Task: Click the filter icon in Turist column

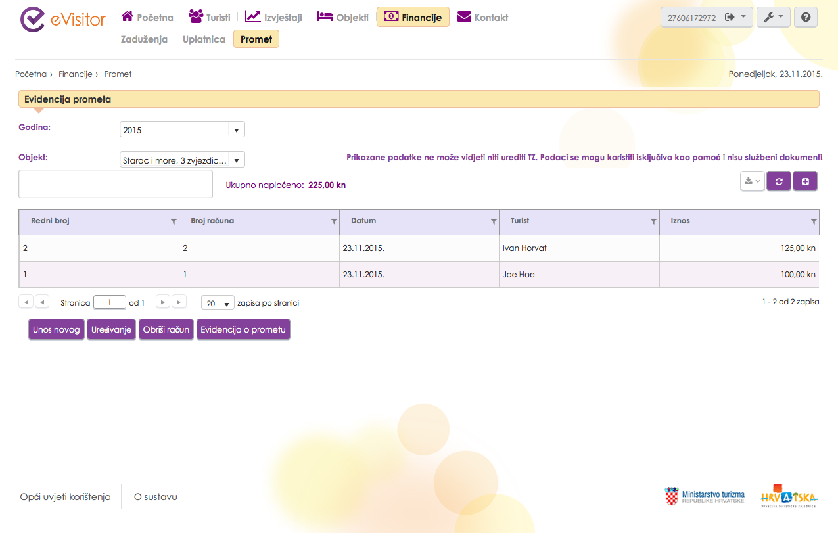Action: tap(653, 222)
